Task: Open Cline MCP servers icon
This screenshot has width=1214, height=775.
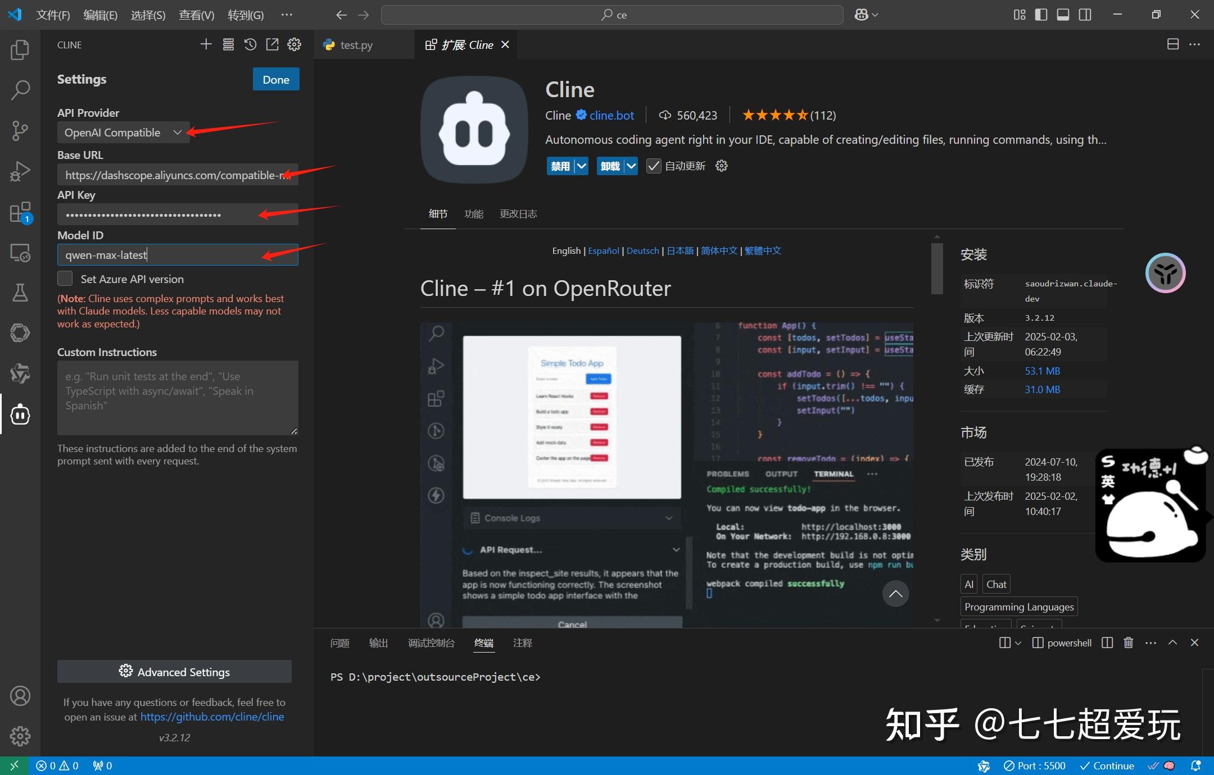Action: (228, 44)
